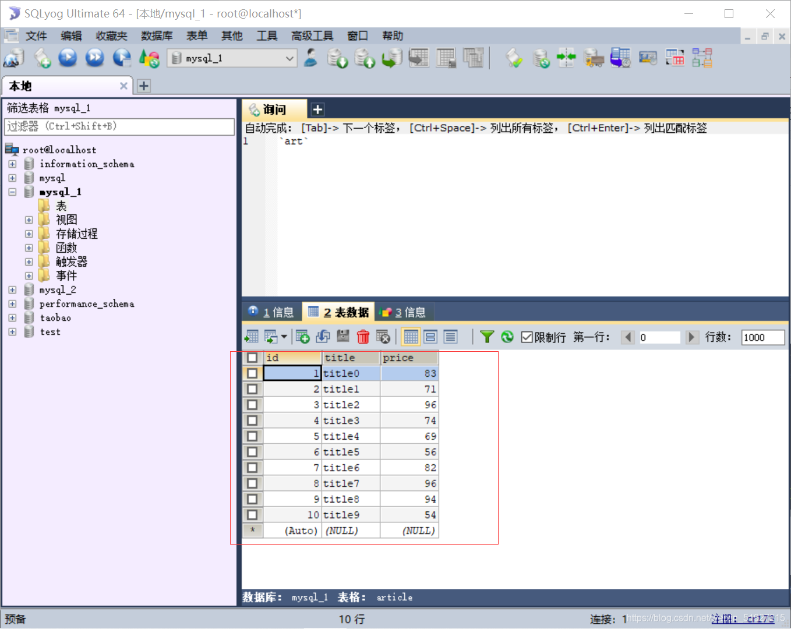Delete selected rows with the trash icon
The height and width of the screenshot is (629, 791).
(363, 337)
